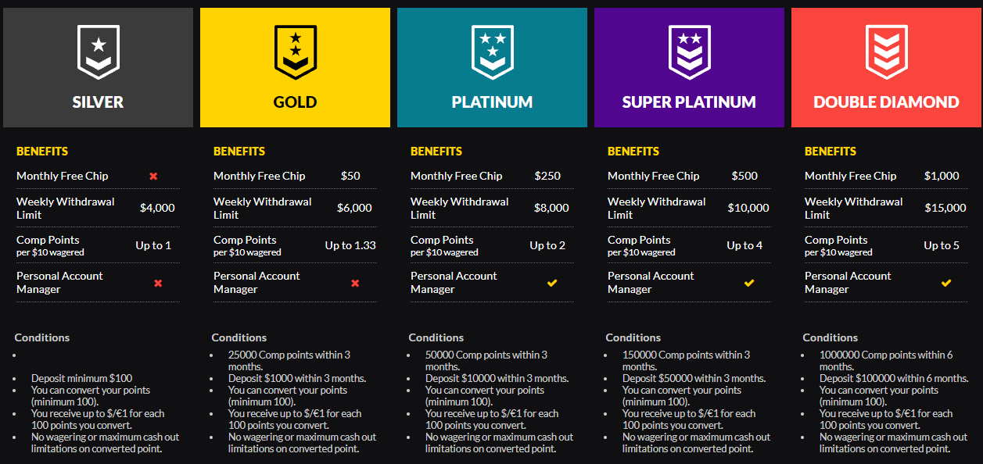Click Double Diamond's Personal Account Manager checkmark
This screenshot has width=983, height=464.
pyautogui.click(x=946, y=283)
